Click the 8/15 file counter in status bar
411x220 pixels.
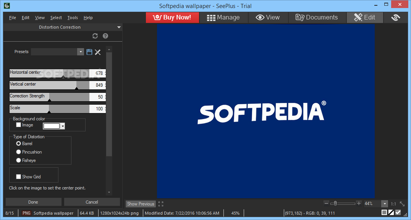pyautogui.click(x=10, y=213)
